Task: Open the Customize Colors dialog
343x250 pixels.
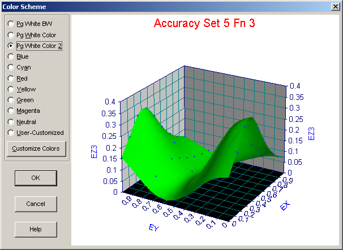Action: pyautogui.click(x=36, y=148)
